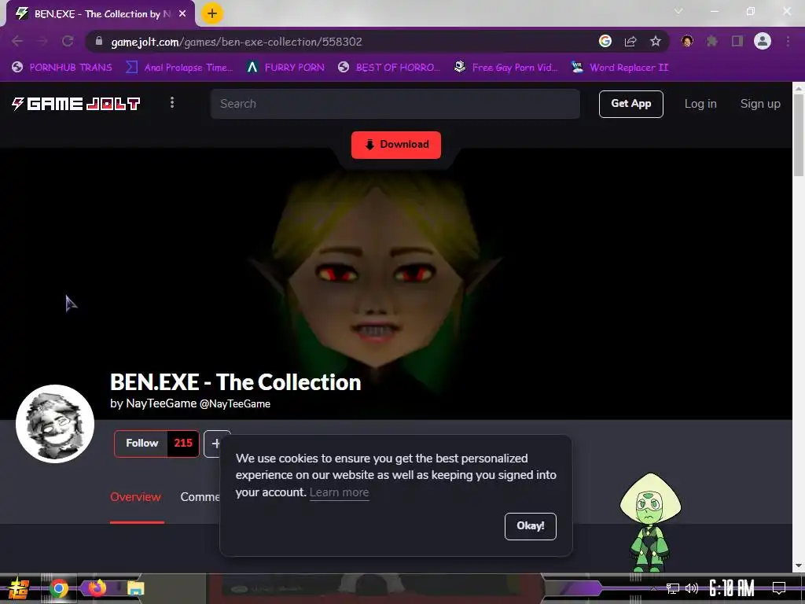The height and width of the screenshot is (604, 805).
Task: Open the Extensions puzzle piece menu
Action: pos(712,41)
